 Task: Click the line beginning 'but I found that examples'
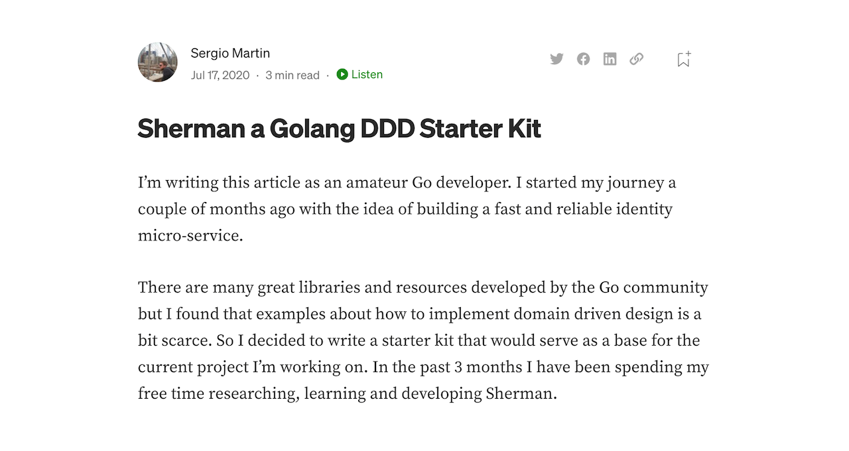pyautogui.click(x=419, y=314)
